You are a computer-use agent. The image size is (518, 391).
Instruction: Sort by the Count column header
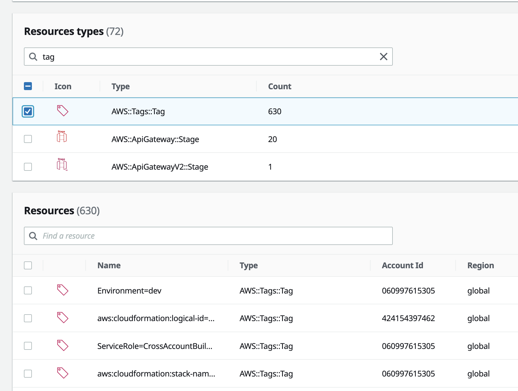click(279, 86)
